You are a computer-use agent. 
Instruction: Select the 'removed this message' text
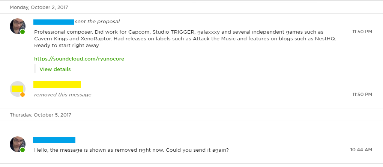pos(63,95)
